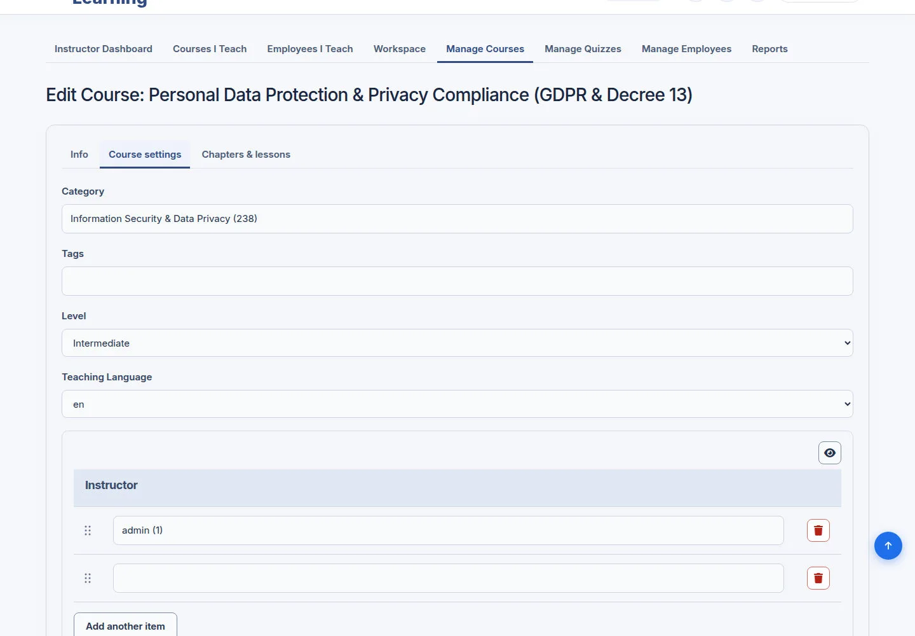Click the Category input field

pos(457,219)
